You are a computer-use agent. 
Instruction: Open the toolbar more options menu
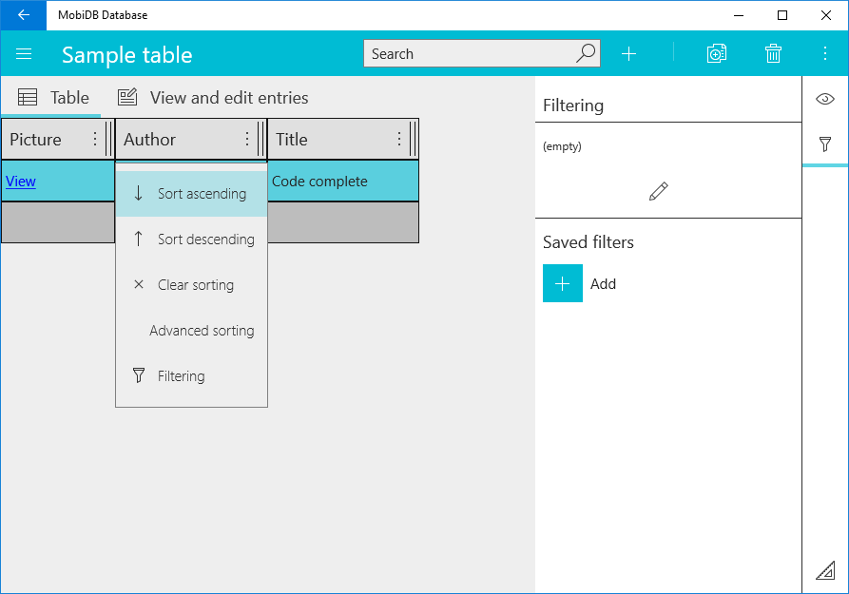(x=825, y=53)
